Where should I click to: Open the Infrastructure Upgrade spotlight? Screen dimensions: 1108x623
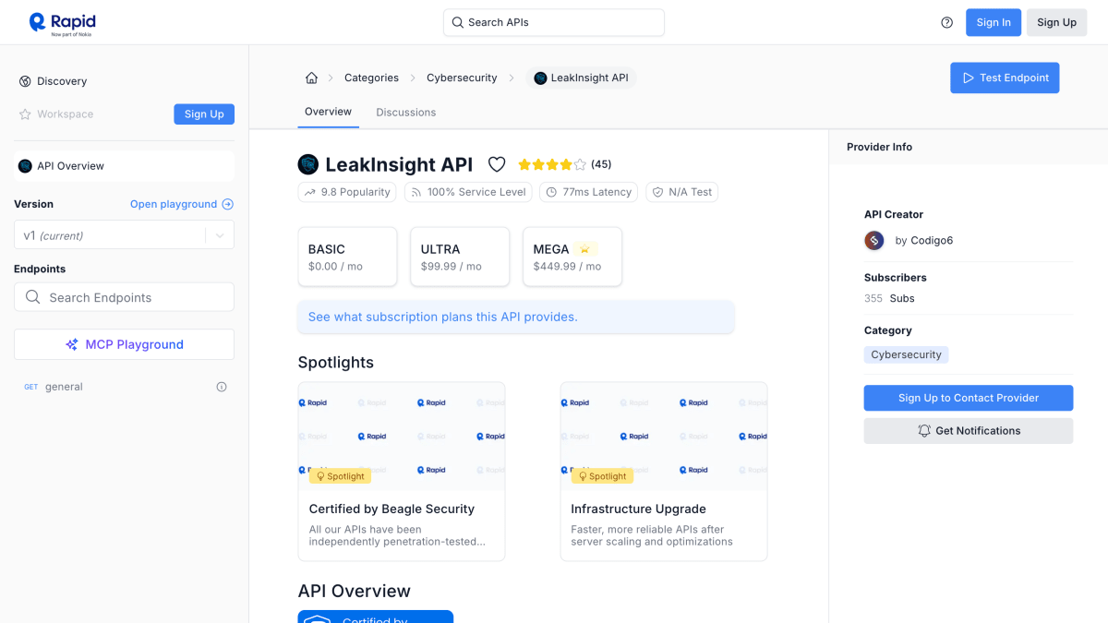tap(664, 472)
